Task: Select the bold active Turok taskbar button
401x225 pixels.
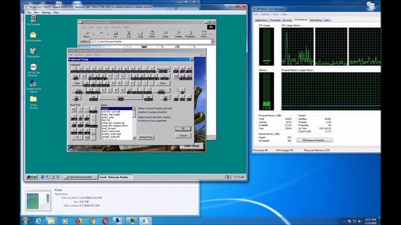Action: 115,177
